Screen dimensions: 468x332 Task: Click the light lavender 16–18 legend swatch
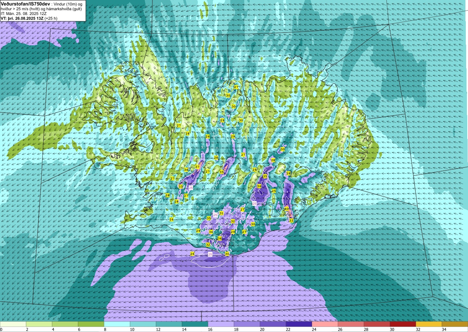coord(221,324)
